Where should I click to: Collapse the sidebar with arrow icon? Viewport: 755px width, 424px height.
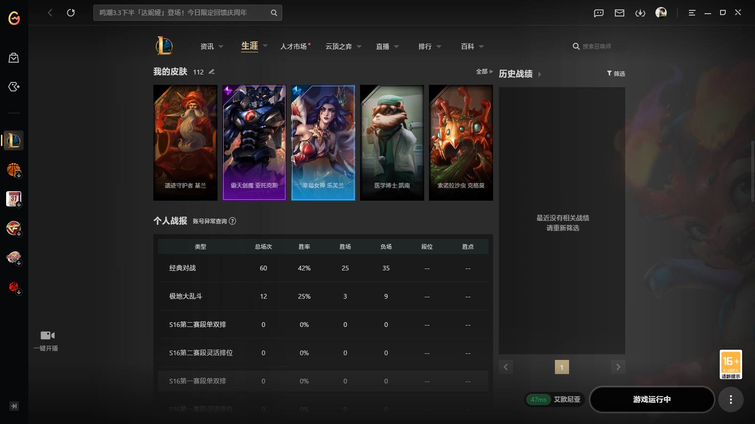14,406
